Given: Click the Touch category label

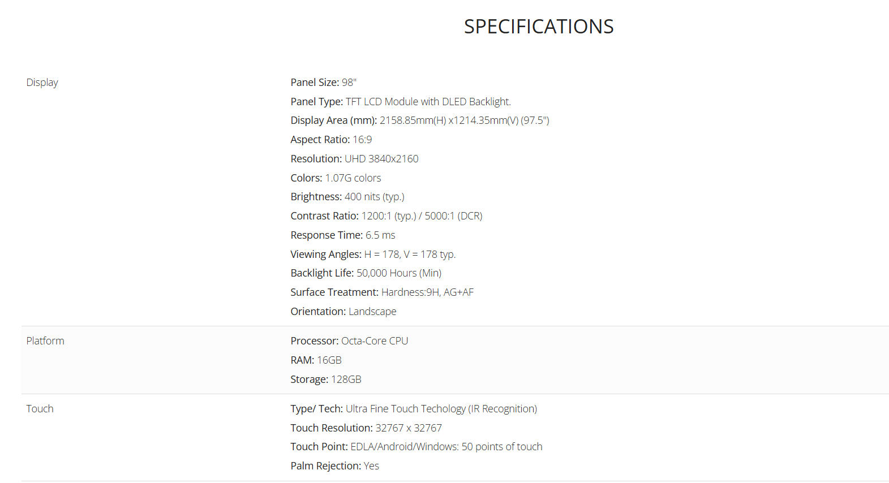Looking at the screenshot, I should pos(40,409).
